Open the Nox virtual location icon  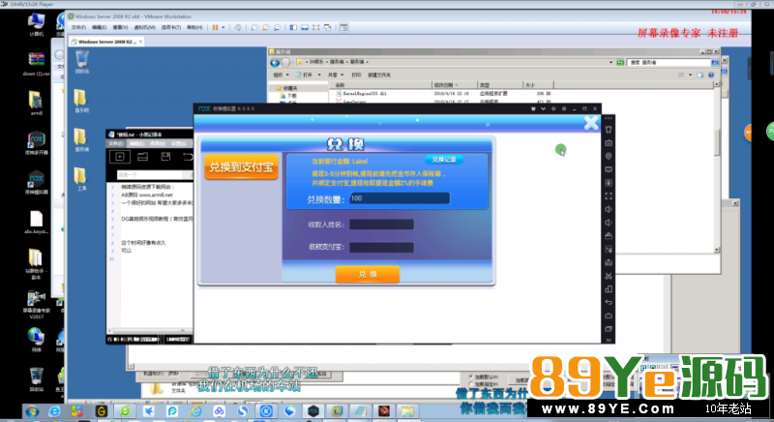click(609, 156)
